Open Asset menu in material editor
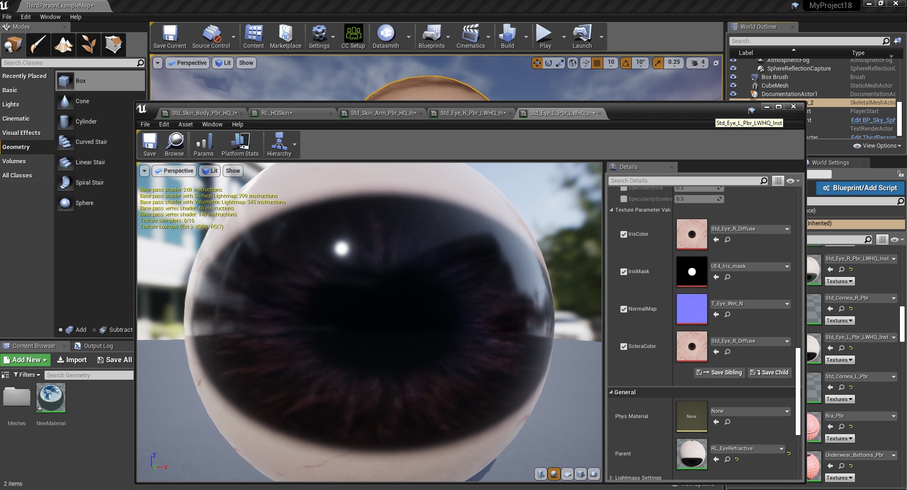Viewport: 907px width, 490px height. point(185,125)
